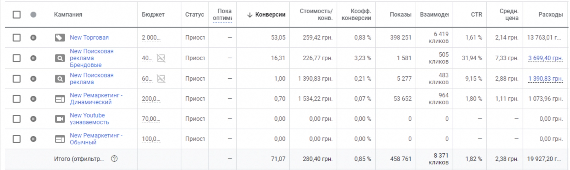Image resolution: width=570 pixels, height=170 pixels.
Task: Click the gray status circle in header
Action: 33,14
